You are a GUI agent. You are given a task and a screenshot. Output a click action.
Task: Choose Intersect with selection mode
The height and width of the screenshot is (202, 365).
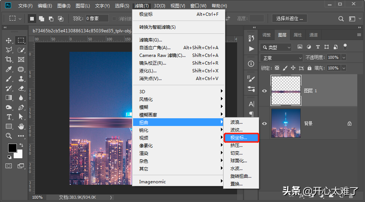(x=61, y=19)
